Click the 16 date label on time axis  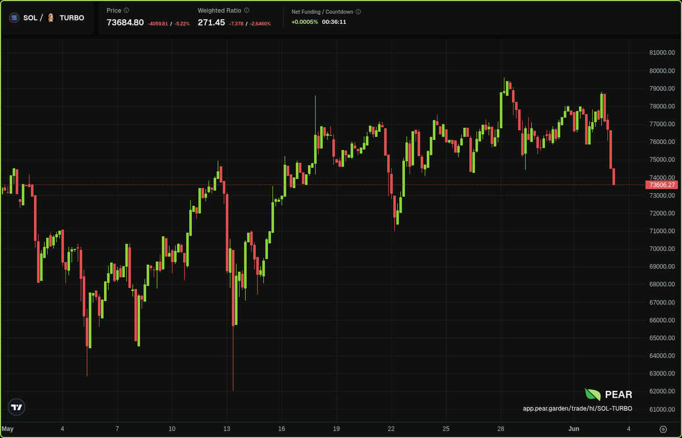tap(282, 429)
